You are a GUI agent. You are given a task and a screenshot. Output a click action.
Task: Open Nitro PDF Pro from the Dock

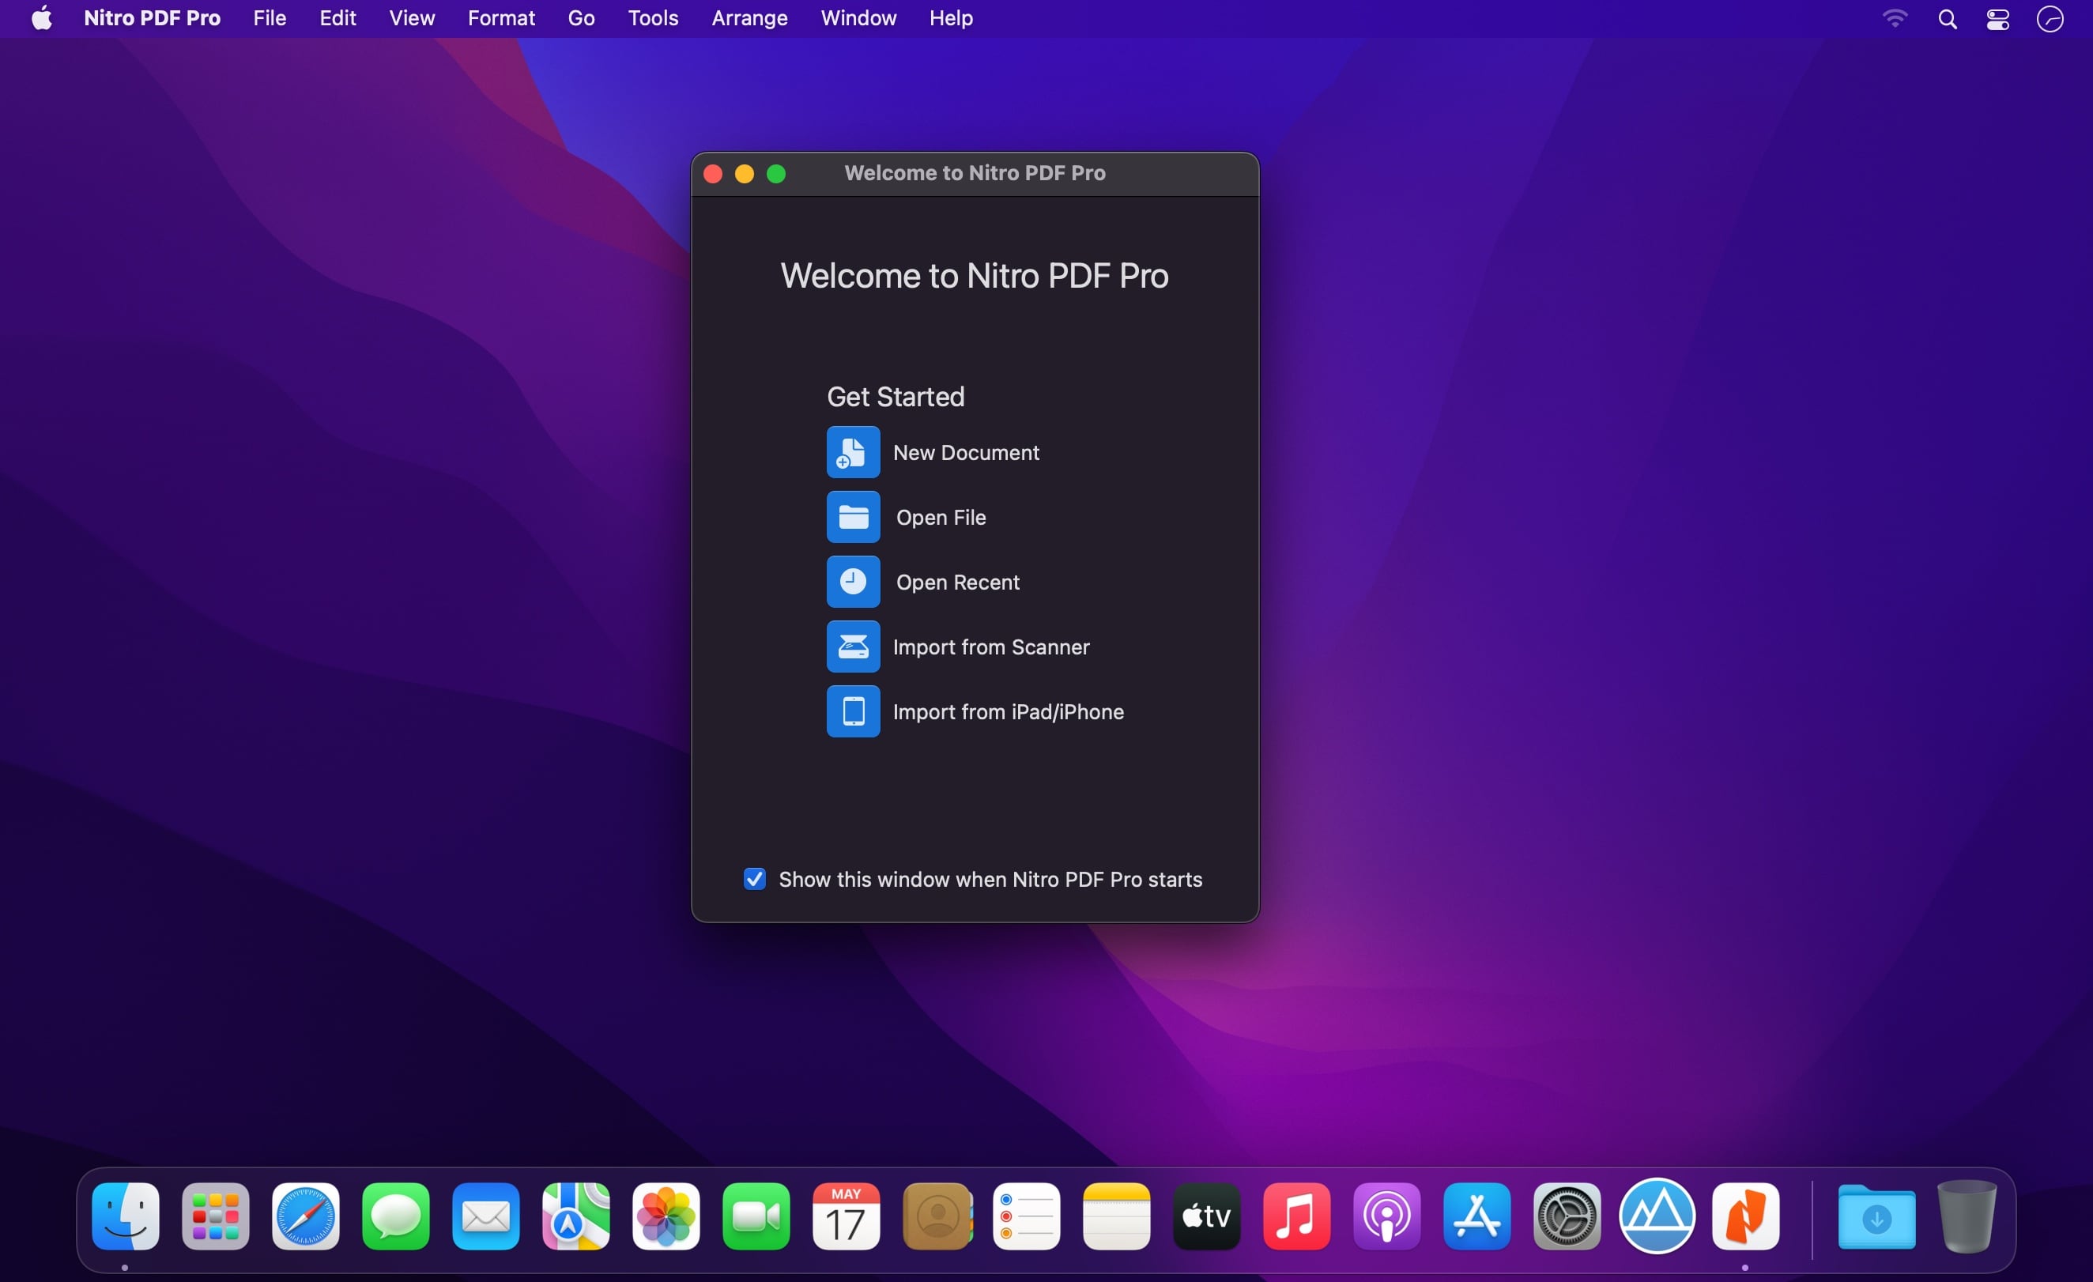(x=1744, y=1216)
